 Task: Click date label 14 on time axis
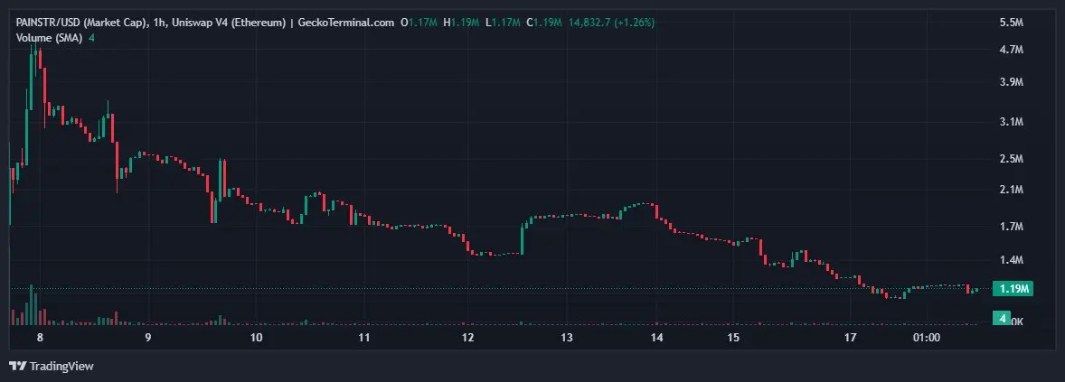pos(656,337)
